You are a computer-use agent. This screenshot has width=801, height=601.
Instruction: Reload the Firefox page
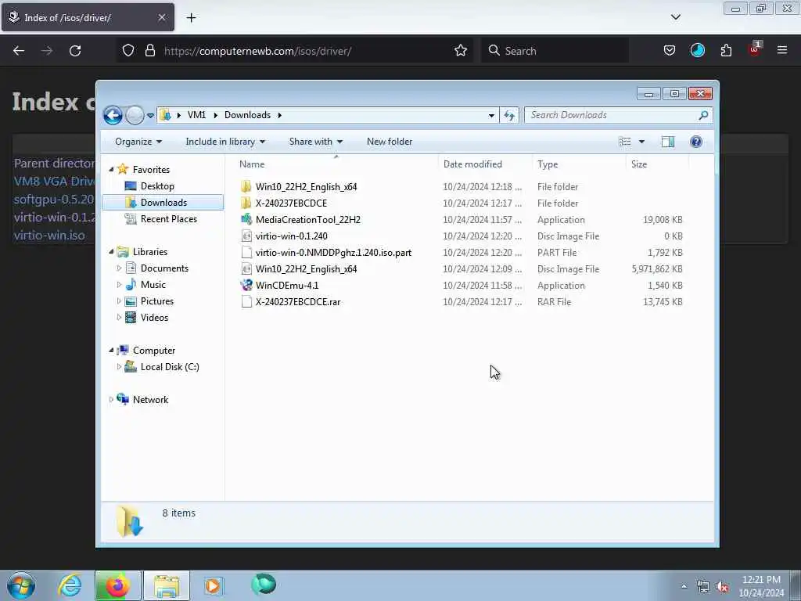click(75, 51)
